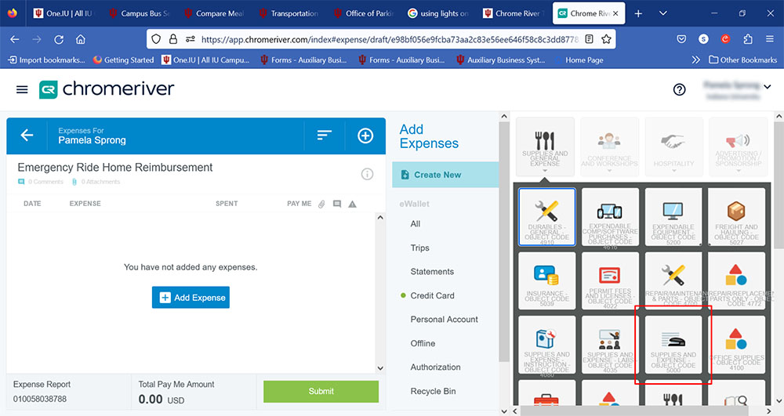Go to Firefox home page icon
Viewport: 784px width, 416px height.
[x=81, y=39]
